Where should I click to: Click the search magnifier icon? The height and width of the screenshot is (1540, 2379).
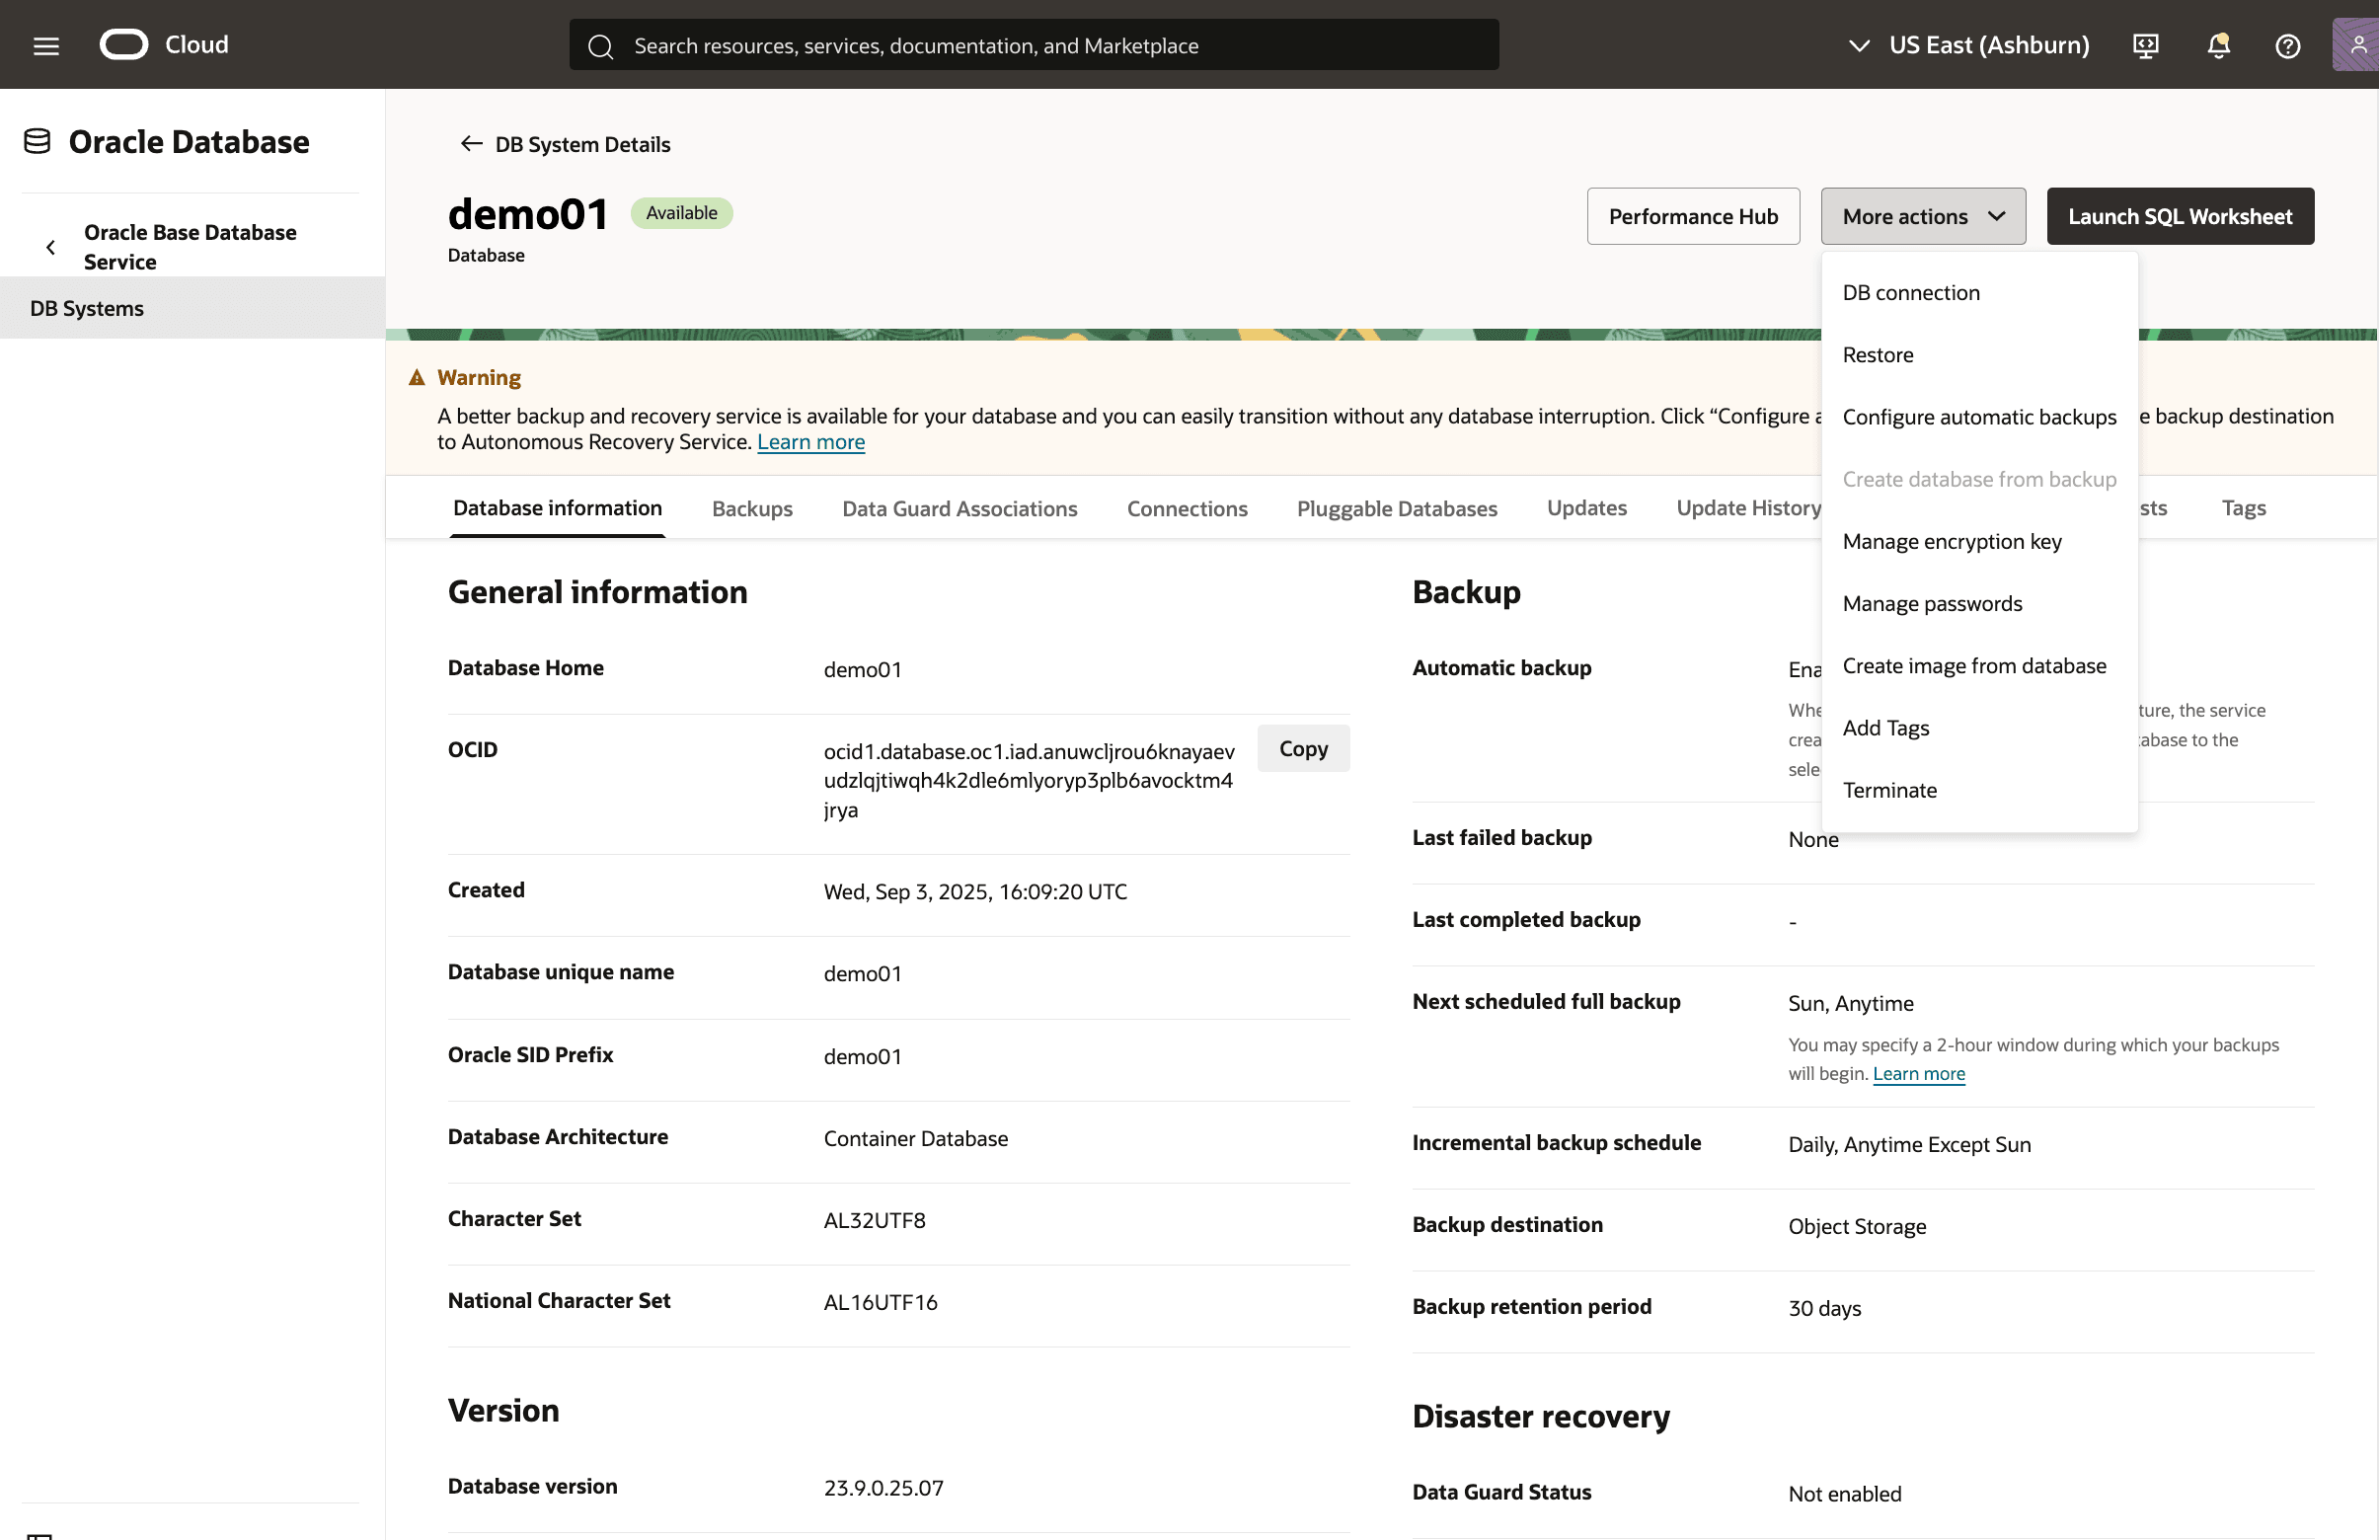click(601, 46)
